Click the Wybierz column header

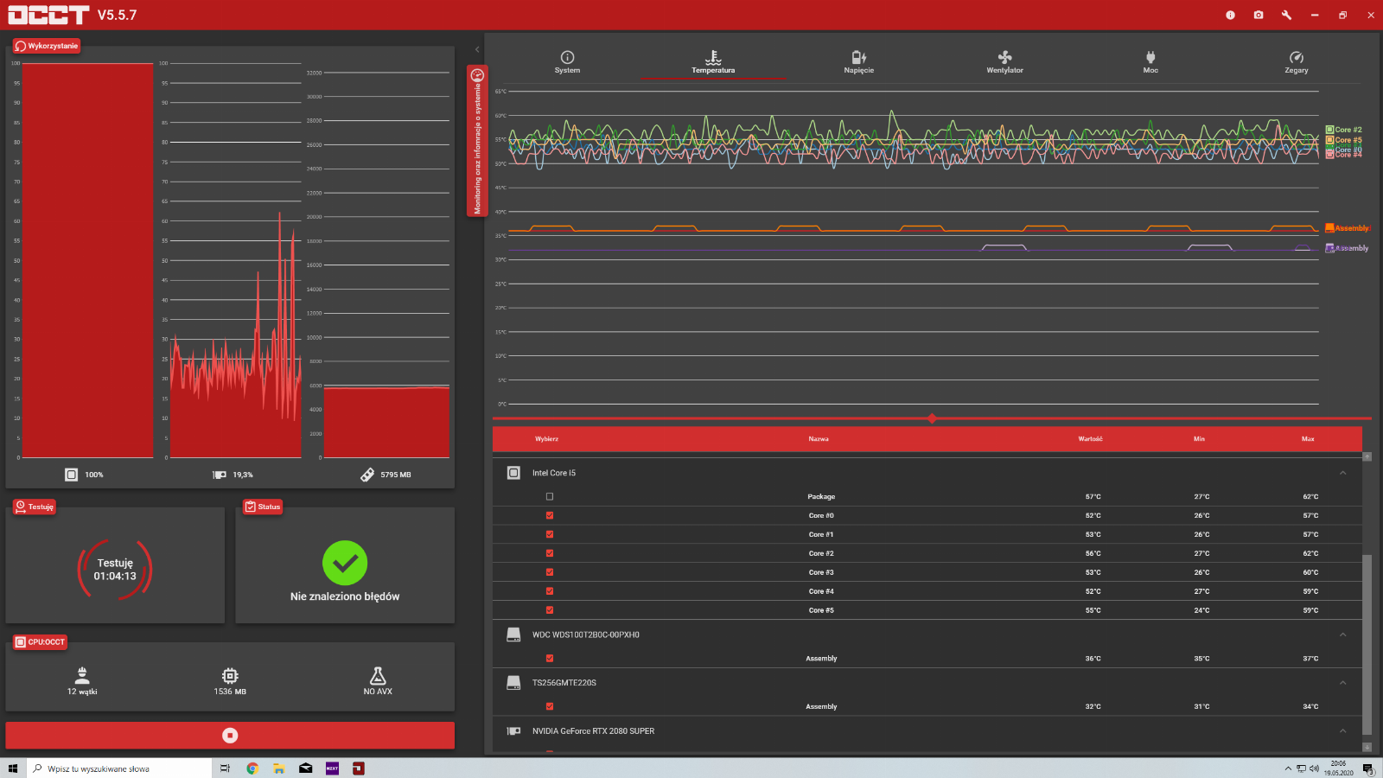point(546,439)
